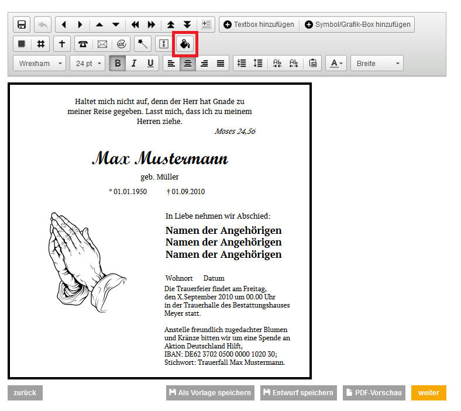The image size is (461, 411).
Task: Click the clipboard paste icon
Action: (x=313, y=64)
